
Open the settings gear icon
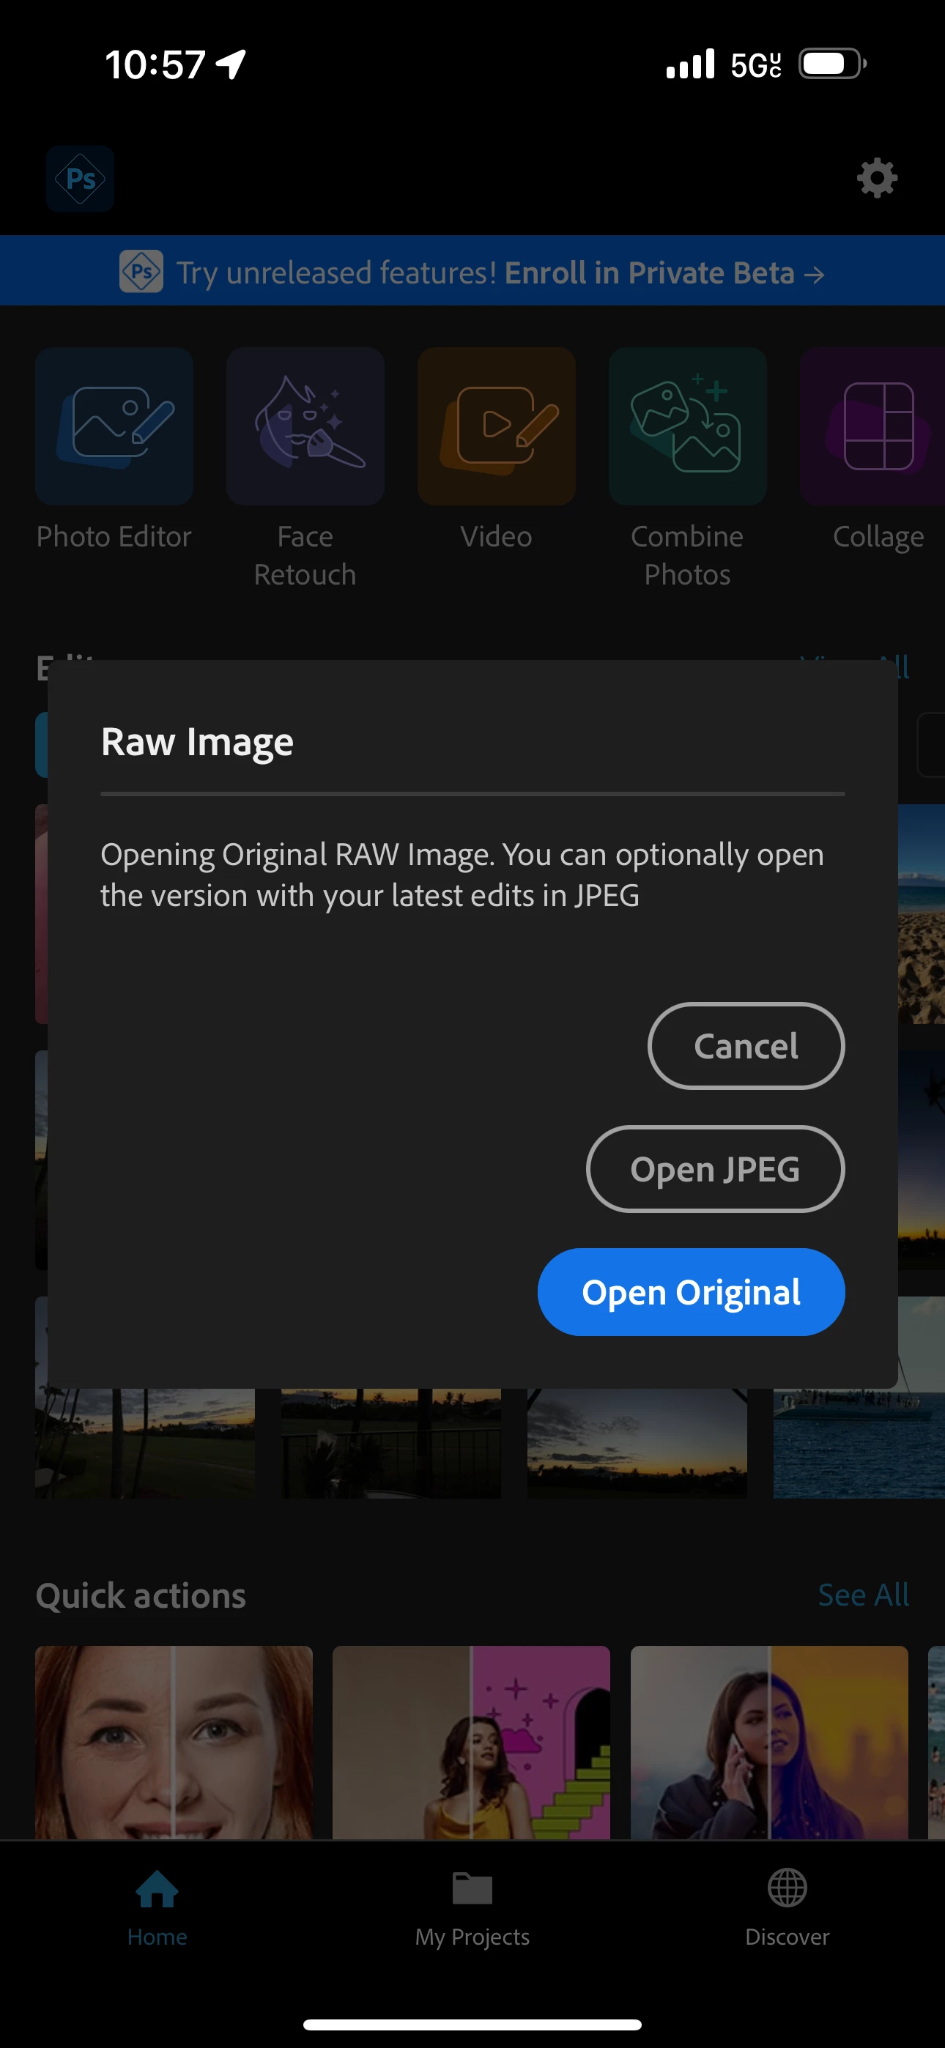tap(877, 178)
